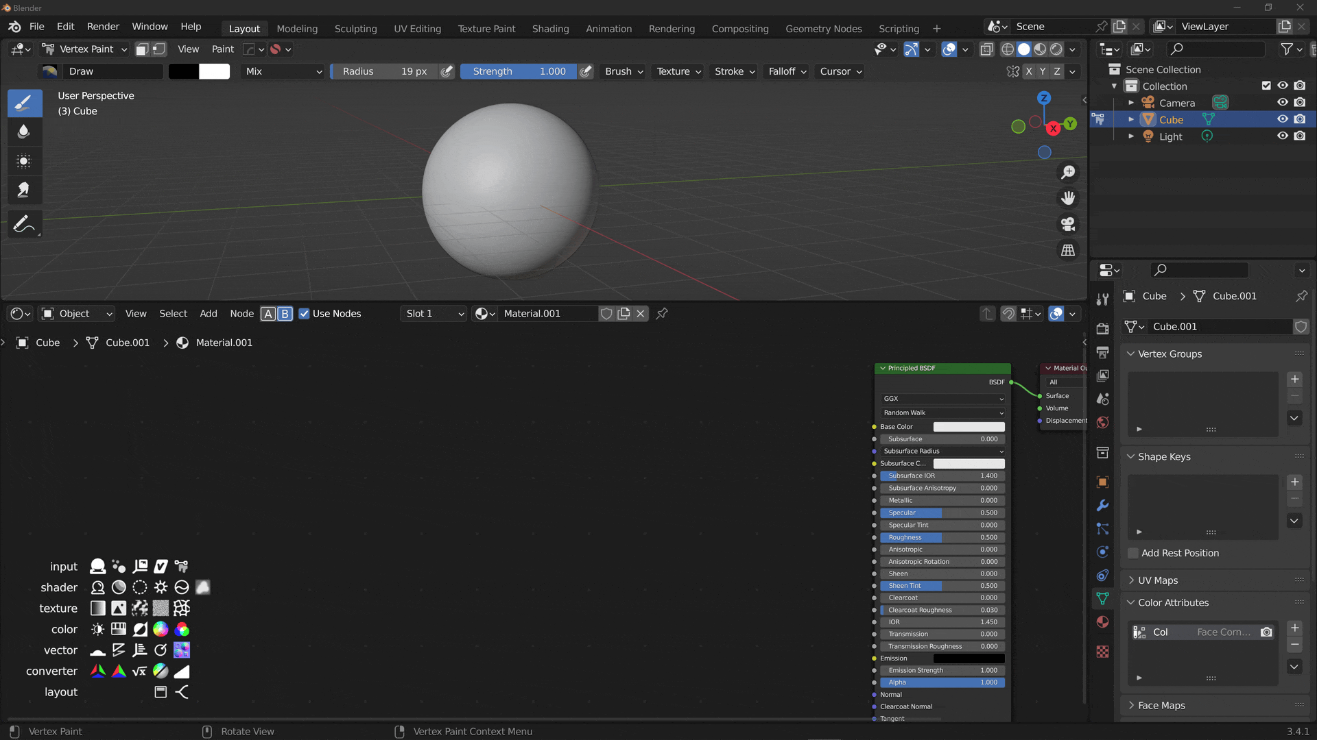Toggle camera view icon
The height and width of the screenshot is (740, 1317).
pyautogui.click(x=1068, y=225)
